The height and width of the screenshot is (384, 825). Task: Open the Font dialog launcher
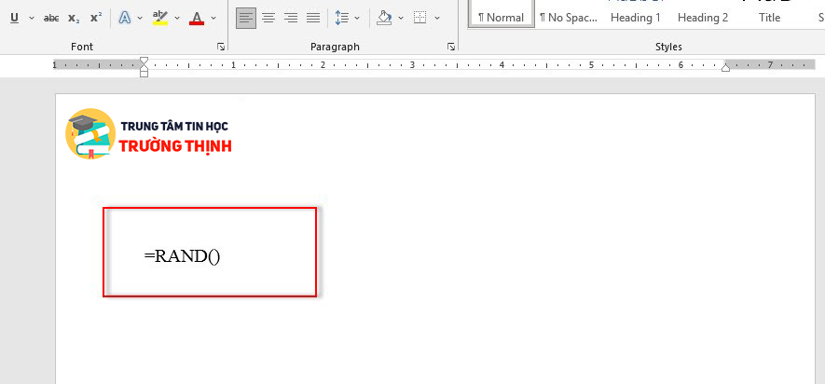pyautogui.click(x=221, y=47)
